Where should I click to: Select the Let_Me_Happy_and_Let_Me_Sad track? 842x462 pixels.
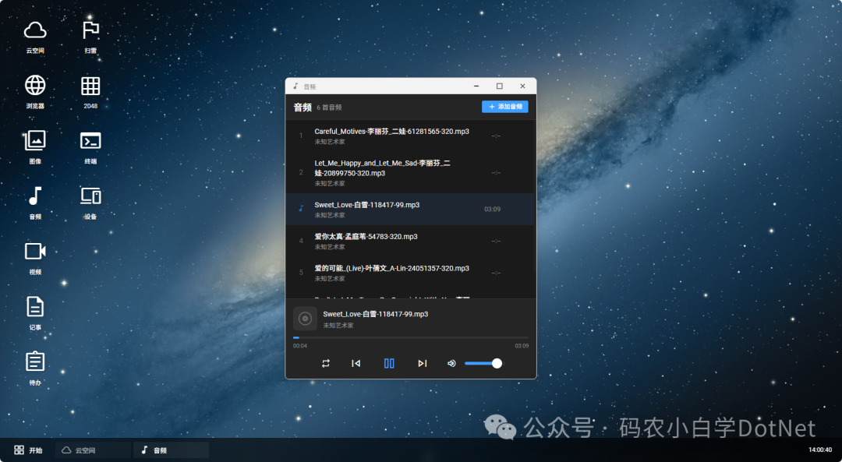411,172
